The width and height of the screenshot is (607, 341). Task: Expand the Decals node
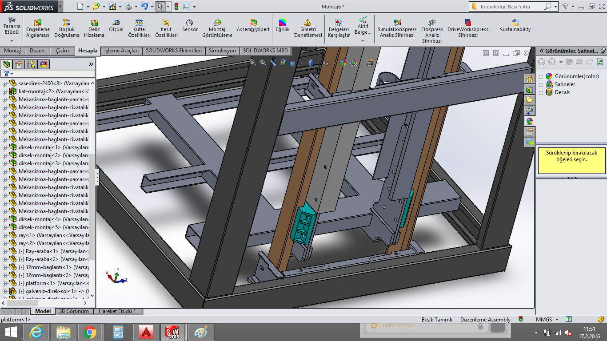[x=541, y=92]
